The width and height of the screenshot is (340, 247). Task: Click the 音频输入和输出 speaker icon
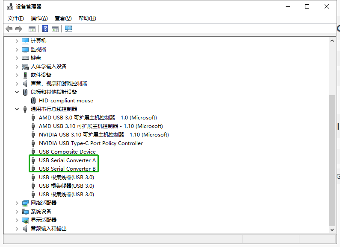coord(25,229)
